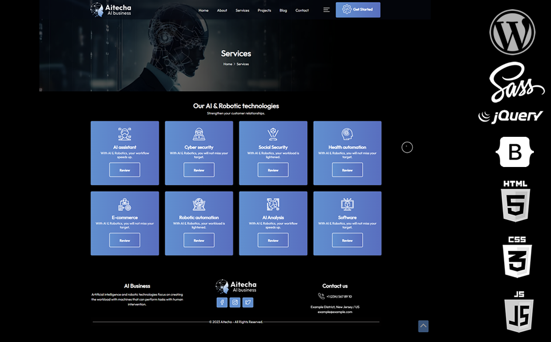Click the Facebook icon in the footer

222,303
